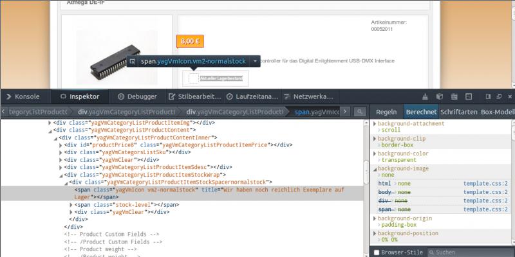Collapse the background-image property

tap(375, 168)
